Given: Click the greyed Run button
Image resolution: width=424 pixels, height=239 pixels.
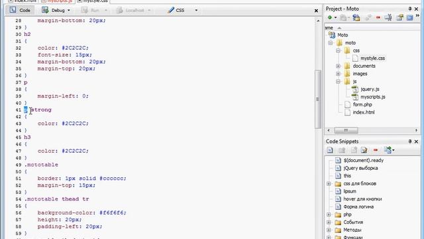Looking at the screenshot, I should (91, 11).
